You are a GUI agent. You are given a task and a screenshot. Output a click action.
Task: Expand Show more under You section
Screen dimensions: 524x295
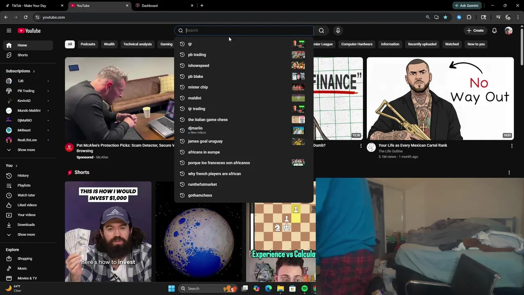(x=28, y=234)
